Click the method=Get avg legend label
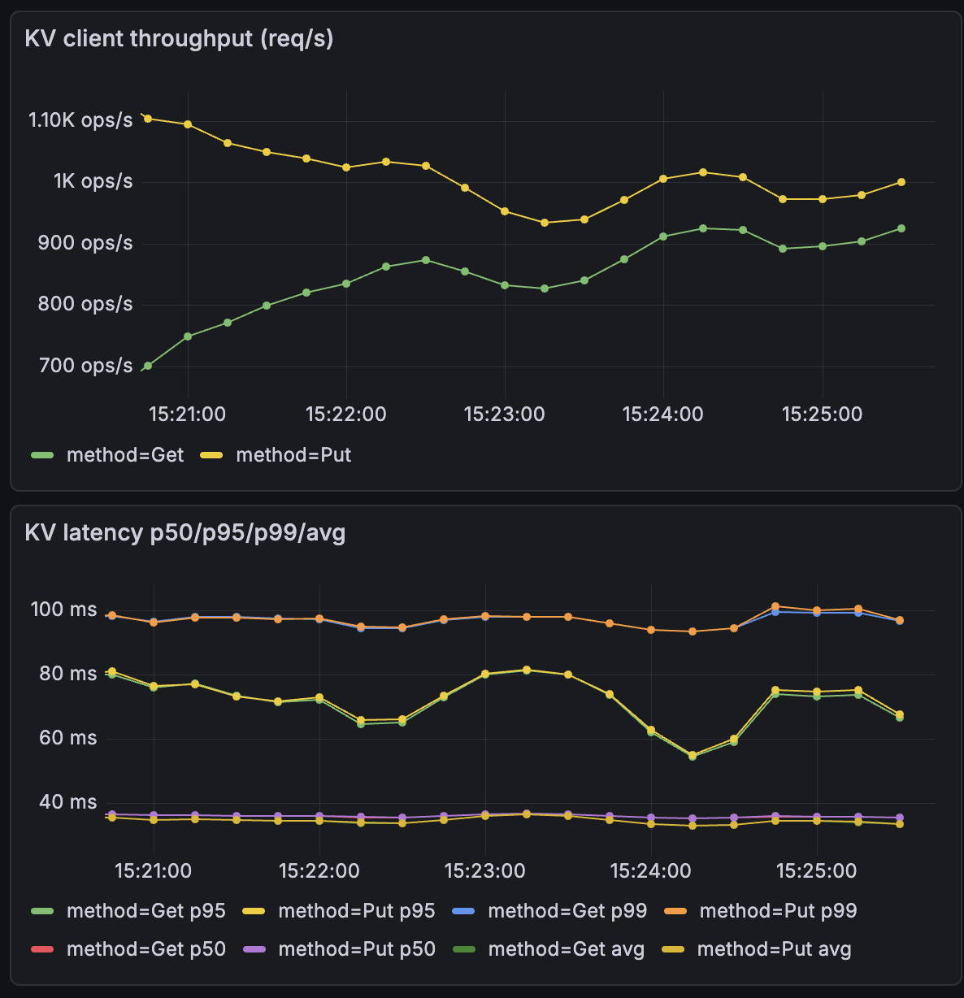This screenshot has width=964, height=998. [566, 949]
